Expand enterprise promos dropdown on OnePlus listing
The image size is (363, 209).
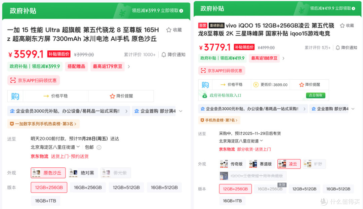(180, 111)
